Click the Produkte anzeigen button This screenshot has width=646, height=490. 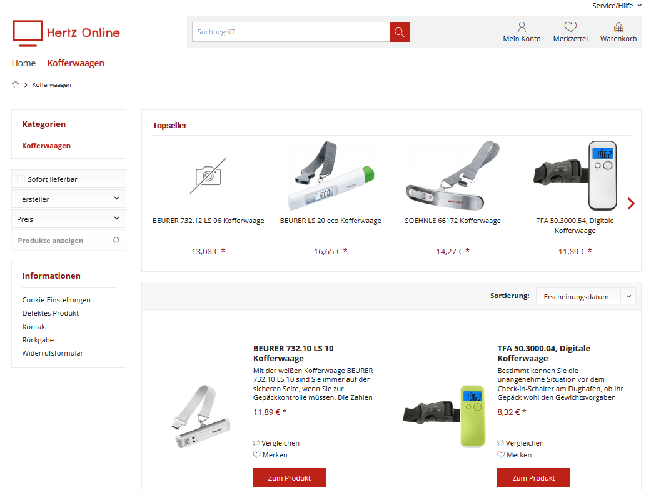tap(68, 241)
